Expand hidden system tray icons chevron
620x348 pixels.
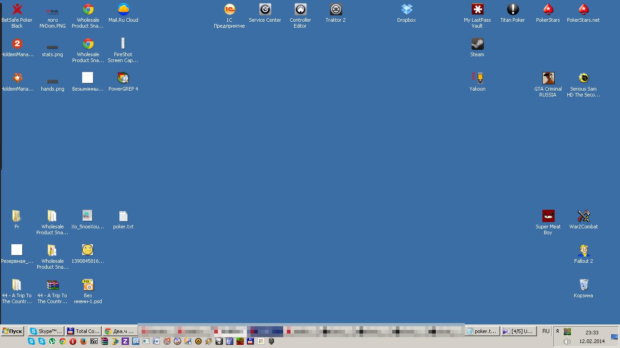click(x=557, y=331)
